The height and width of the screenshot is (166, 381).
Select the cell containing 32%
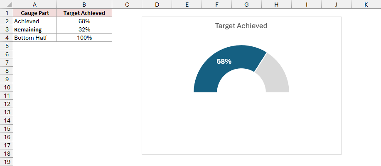[x=84, y=29]
